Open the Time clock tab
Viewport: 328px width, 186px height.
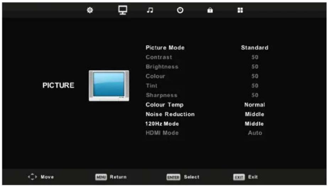[x=180, y=10]
